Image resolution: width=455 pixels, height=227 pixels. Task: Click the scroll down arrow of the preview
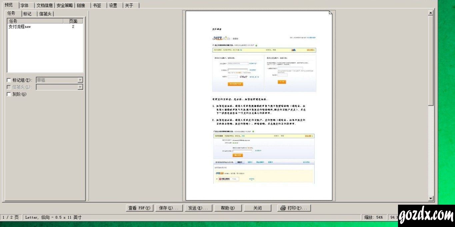click(x=431, y=199)
